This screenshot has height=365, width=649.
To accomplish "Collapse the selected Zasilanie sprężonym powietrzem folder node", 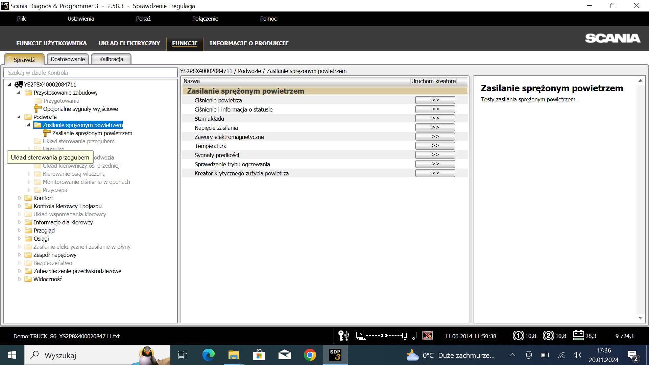I will [x=28, y=125].
